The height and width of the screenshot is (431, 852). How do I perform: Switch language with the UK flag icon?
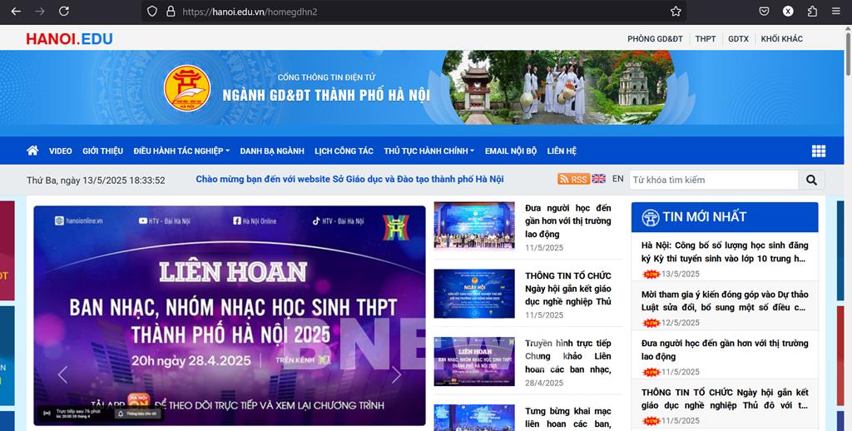tap(598, 178)
